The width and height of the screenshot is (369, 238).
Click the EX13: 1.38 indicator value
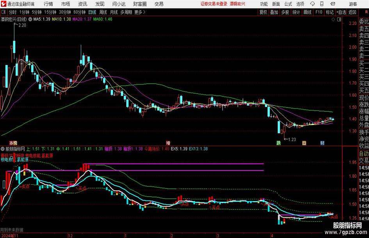click(198, 149)
